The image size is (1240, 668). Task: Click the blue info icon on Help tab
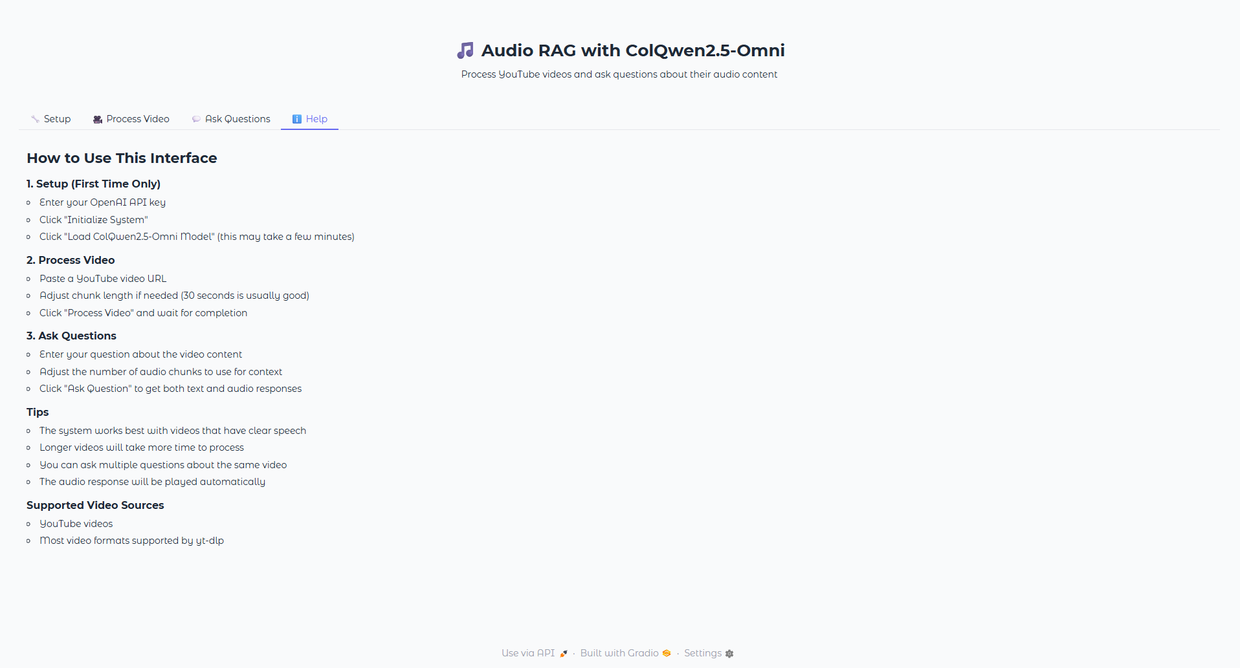[297, 119]
